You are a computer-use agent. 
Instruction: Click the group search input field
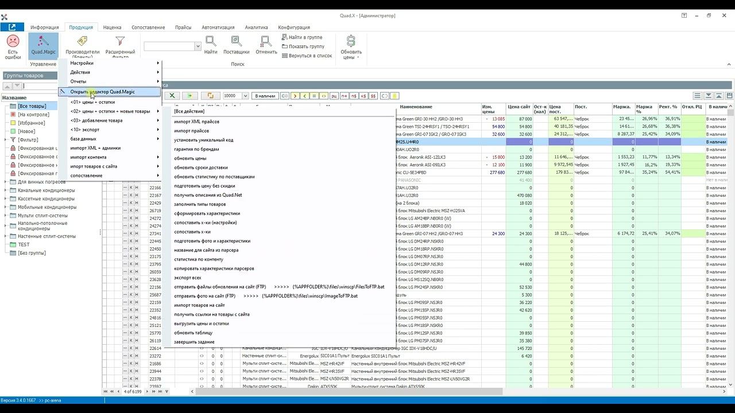point(41,86)
